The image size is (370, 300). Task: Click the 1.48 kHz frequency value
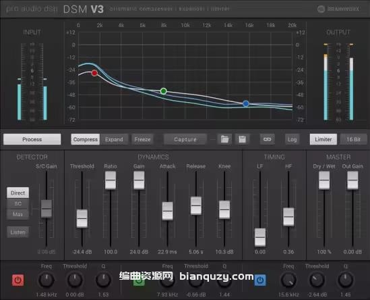(x=47, y=295)
